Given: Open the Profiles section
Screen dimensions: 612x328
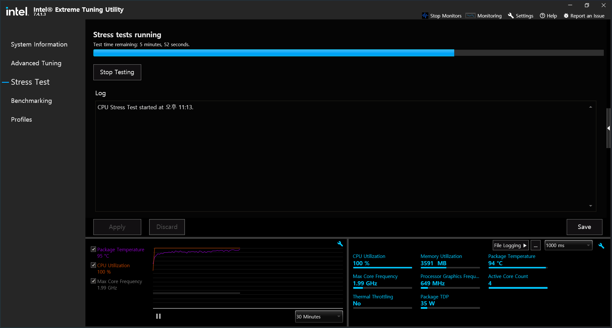Looking at the screenshot, I should click(21, 119).
